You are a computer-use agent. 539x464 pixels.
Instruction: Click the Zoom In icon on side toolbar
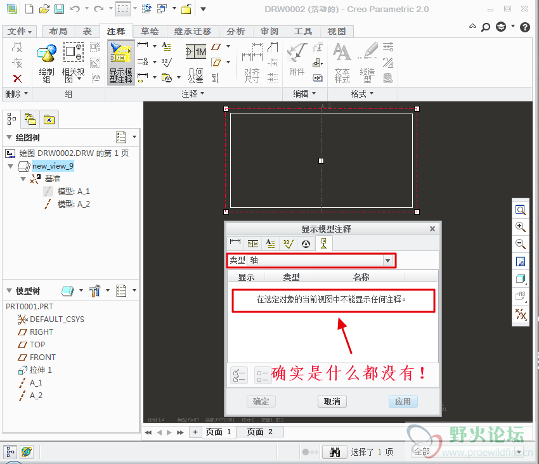521,227
